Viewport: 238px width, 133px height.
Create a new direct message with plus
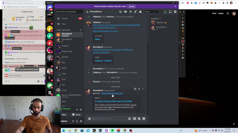pos(81,30)
